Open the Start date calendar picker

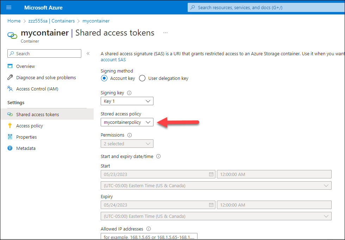[x=211, y=174]
